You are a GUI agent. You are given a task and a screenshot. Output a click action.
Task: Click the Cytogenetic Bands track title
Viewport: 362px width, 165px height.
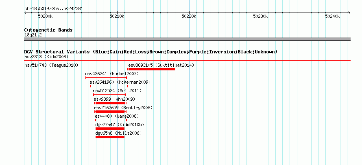click(48, 30)
